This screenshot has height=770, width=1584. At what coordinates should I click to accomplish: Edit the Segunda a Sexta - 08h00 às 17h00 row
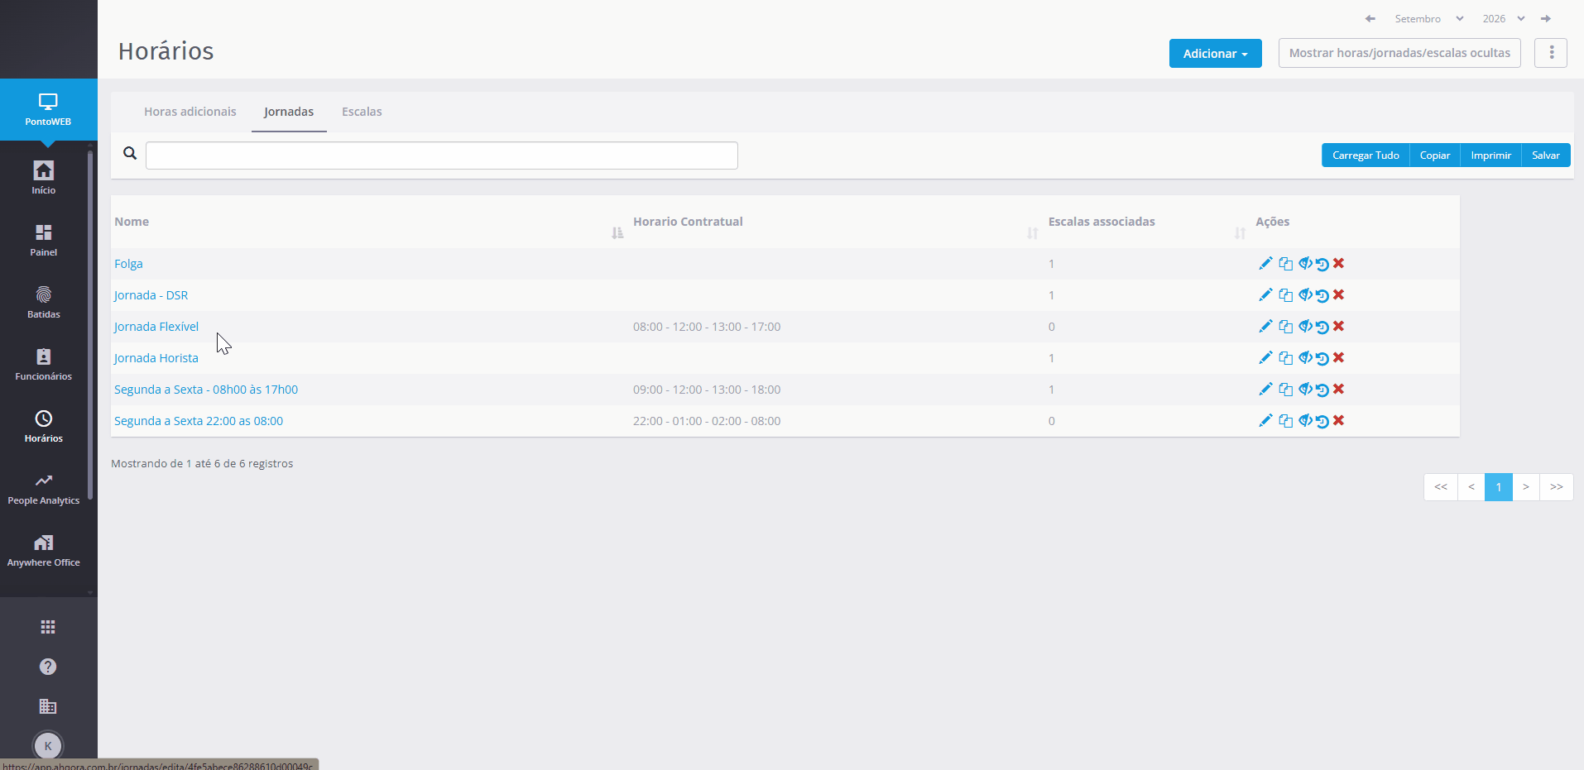tap(1265, 390)
